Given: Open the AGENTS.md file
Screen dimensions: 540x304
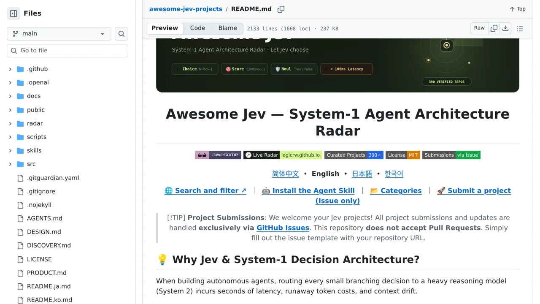Looking at the screenshot, I should click(45, 219).
